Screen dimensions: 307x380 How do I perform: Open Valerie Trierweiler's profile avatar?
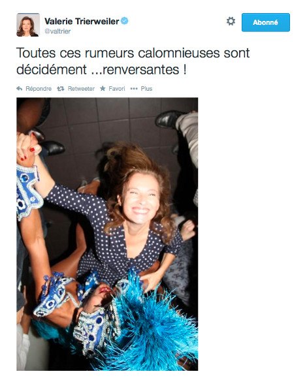pos(28,25)
